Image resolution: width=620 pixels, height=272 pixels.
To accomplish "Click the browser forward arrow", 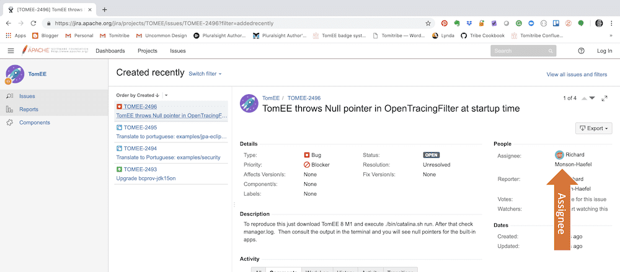I will click(x=21, y=24).
